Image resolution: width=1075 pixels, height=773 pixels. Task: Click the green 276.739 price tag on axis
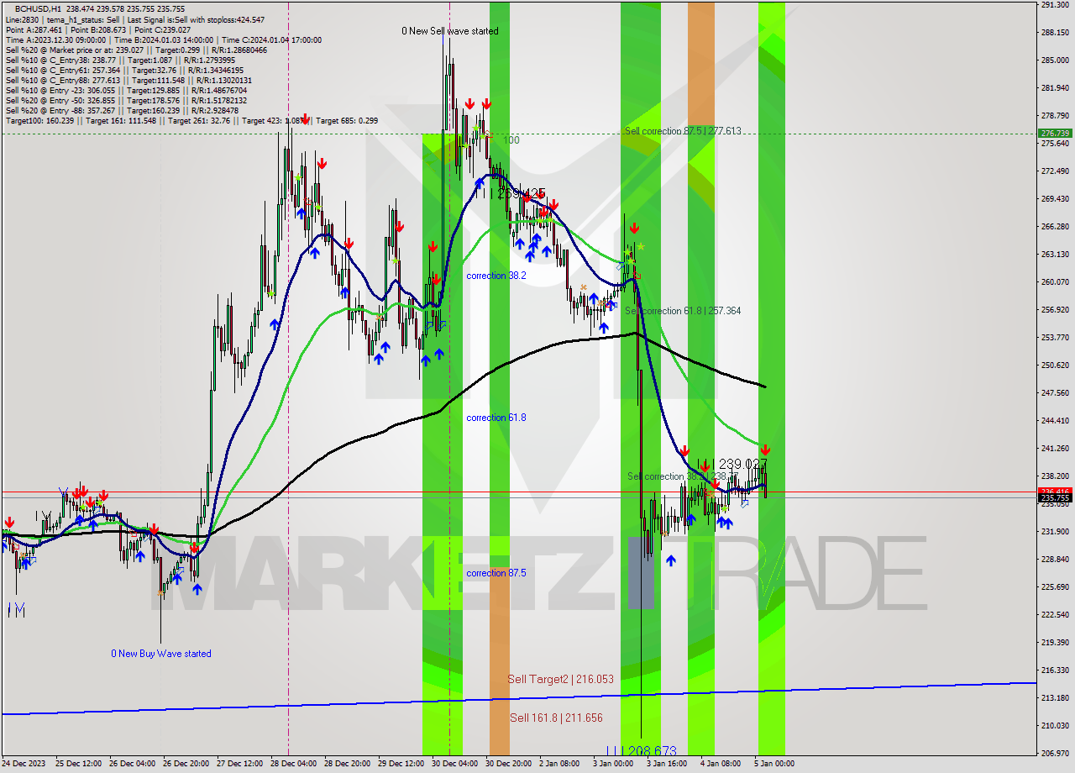point(1055,133)
